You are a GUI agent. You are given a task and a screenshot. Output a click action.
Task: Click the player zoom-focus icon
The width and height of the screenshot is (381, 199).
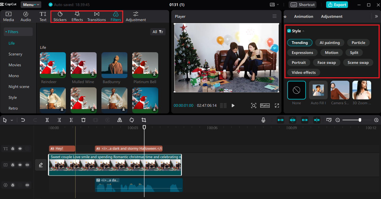point(254,105)
